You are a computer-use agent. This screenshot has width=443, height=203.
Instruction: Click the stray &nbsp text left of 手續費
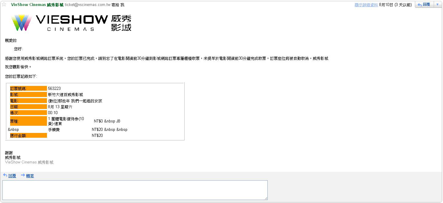(x=13, y=130)
